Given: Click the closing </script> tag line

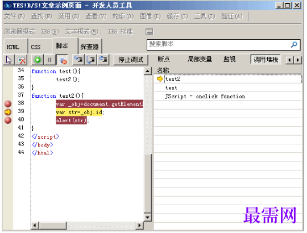Looking at the screenshot, I should (x=45, y=136).
